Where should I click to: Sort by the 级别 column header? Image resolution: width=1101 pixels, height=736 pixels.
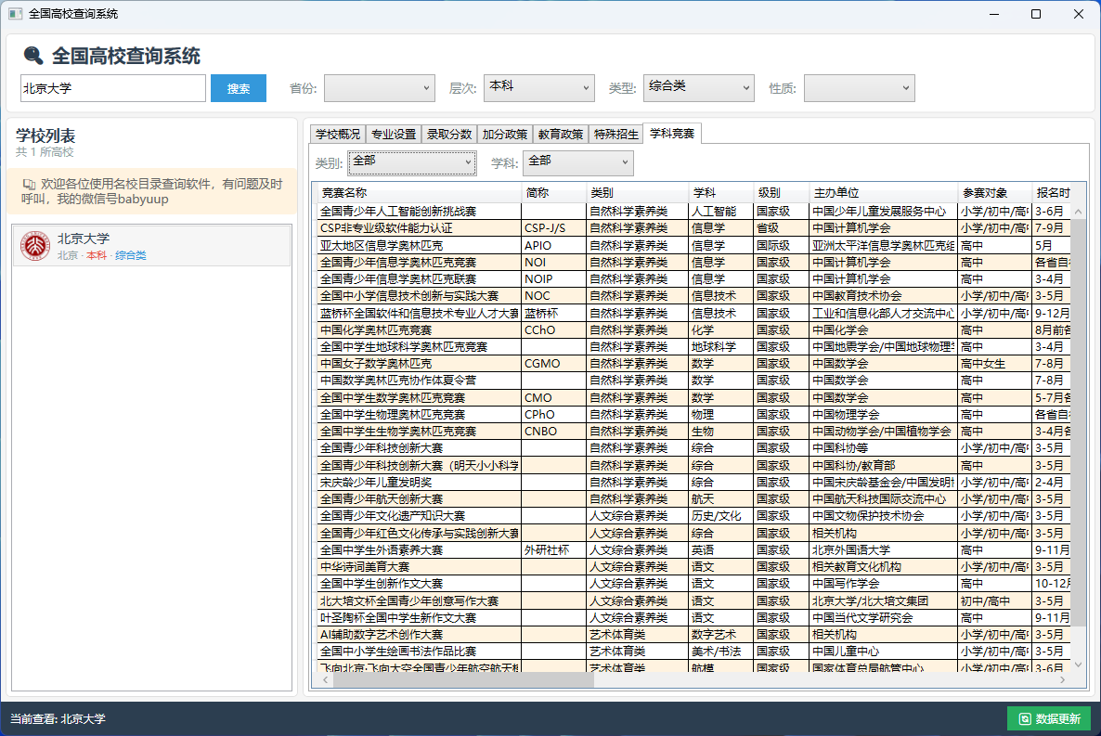tap(780, 192)
